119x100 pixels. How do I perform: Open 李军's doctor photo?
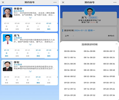pos(8,66)
